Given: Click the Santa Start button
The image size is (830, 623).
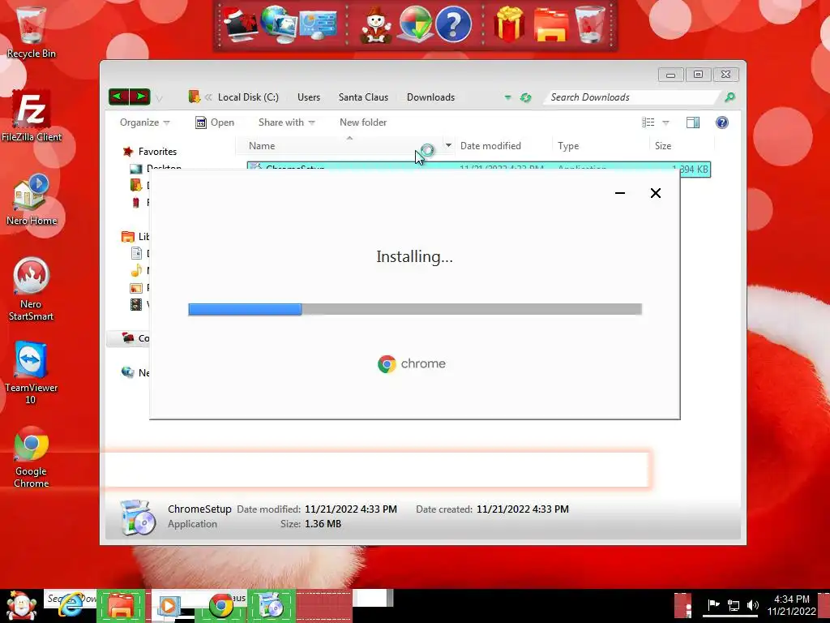Looking at the screenshot, I should pos(20,605).
